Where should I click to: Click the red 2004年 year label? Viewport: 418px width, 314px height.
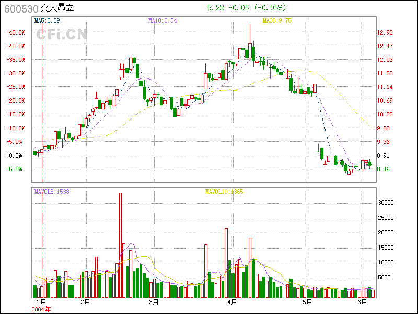(x=42, y=309)
